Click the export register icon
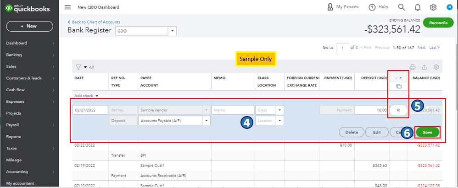Screen dimensions: 458x188 [424, 67]
